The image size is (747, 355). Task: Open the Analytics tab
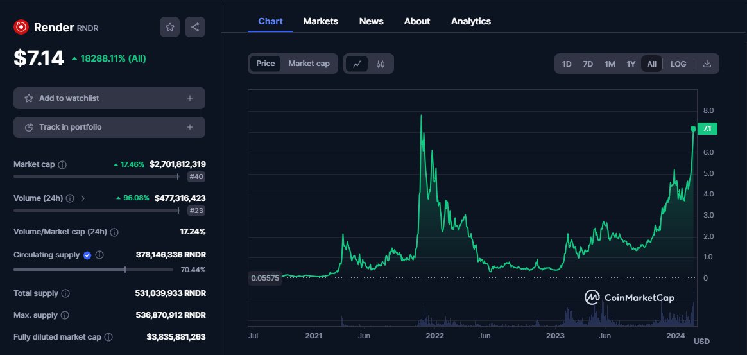pyautogui.click(x=470, y=21)
